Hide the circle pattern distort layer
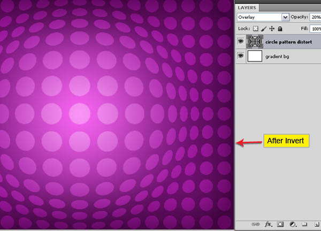This screenshot has height=231, width=321. point(241,42)
